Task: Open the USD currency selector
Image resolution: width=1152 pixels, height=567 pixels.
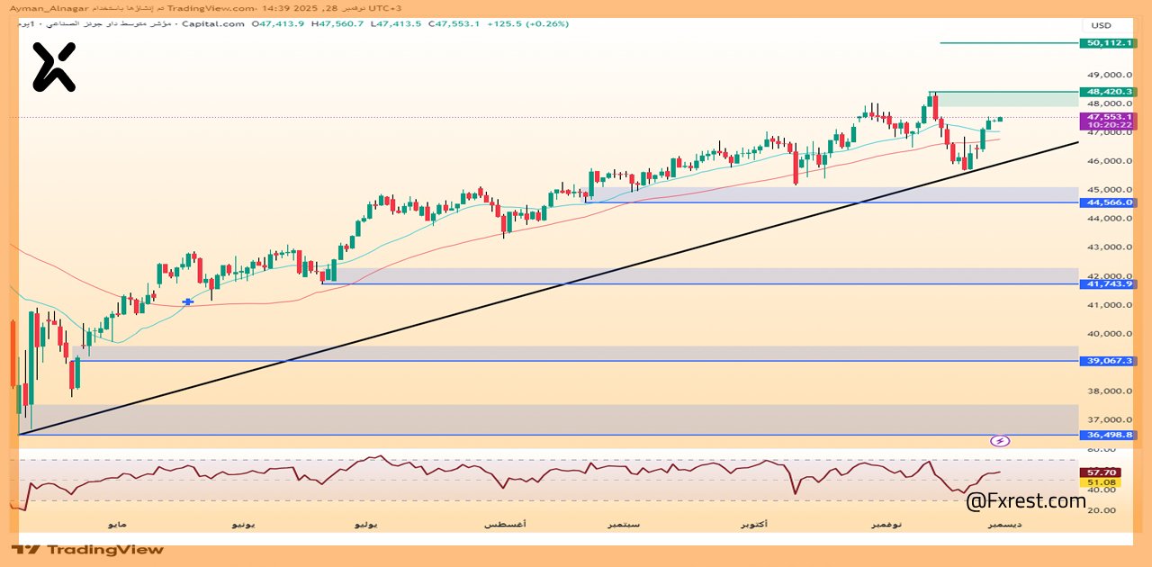Action: (x=1102, y=25)
